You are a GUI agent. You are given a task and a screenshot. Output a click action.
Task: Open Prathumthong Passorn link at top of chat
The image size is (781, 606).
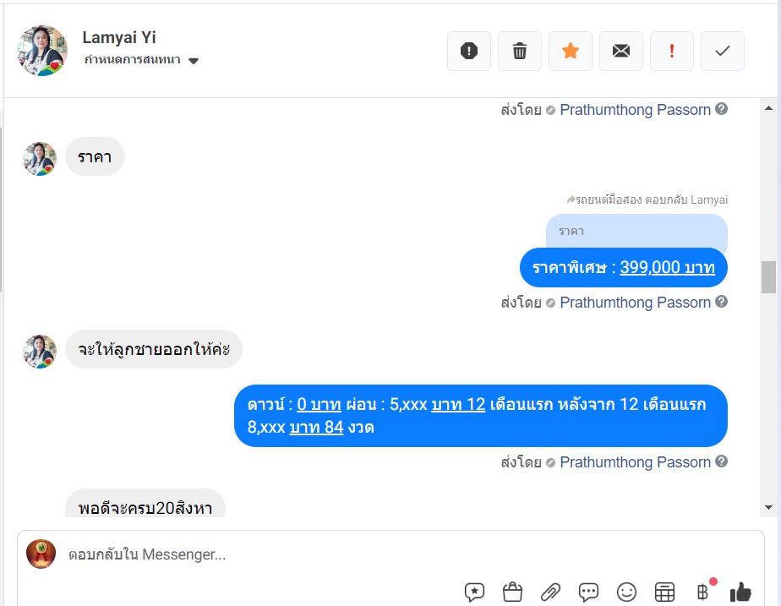635,110
